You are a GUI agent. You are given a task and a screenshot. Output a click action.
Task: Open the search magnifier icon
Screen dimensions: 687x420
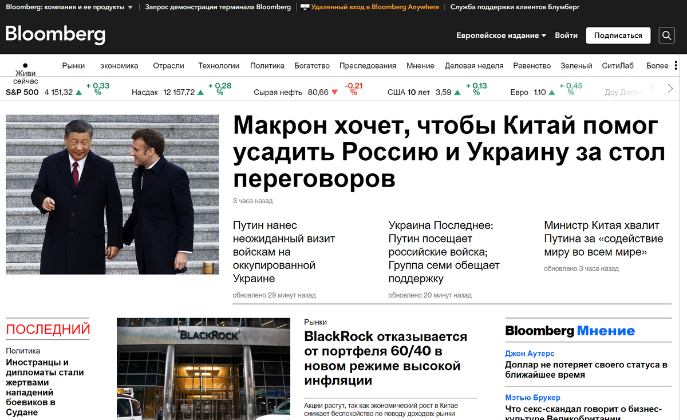667,35
